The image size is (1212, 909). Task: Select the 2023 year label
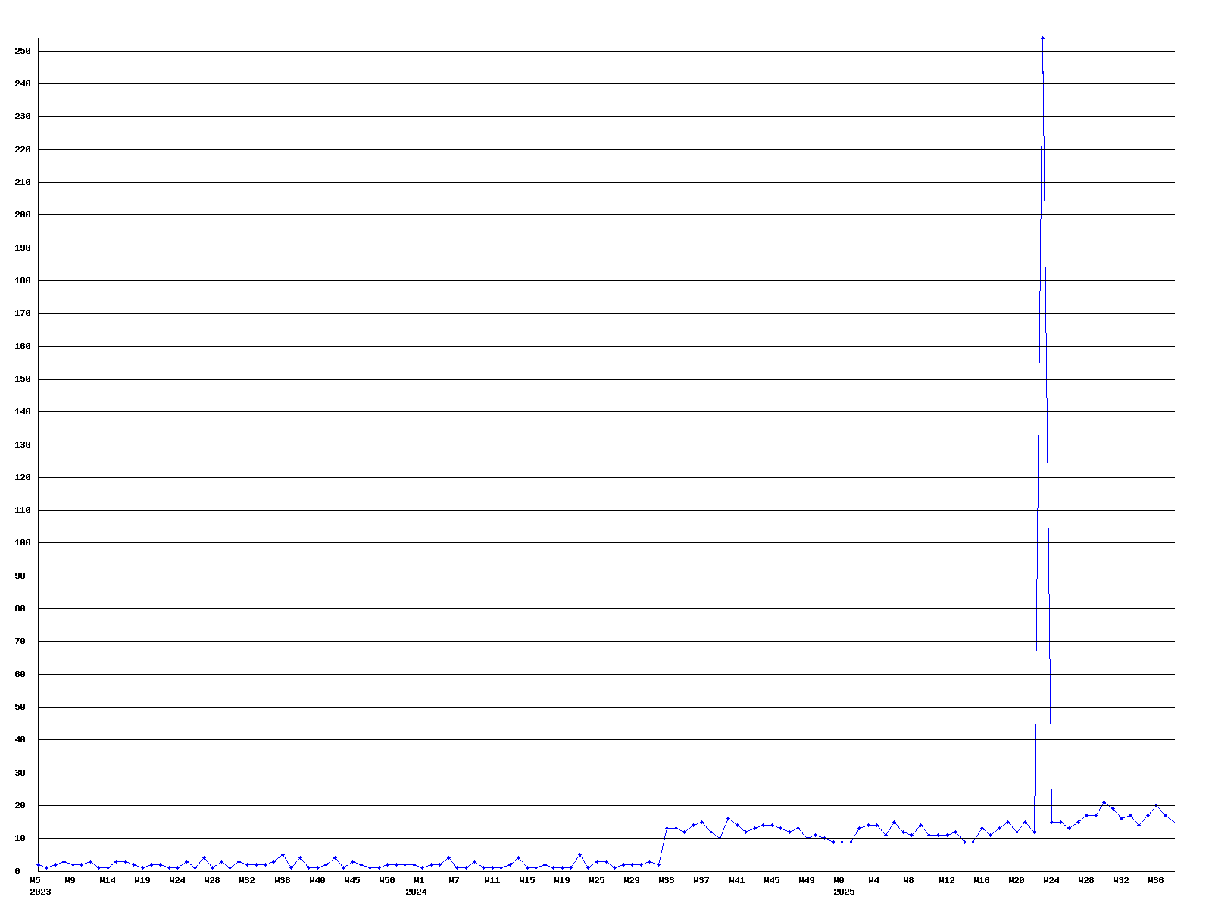tap(40, 892)
